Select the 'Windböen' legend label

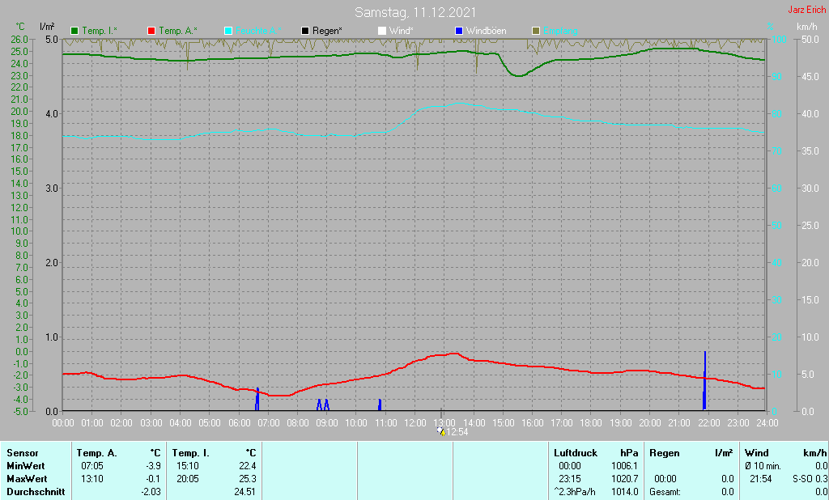[x=486, y=31]
